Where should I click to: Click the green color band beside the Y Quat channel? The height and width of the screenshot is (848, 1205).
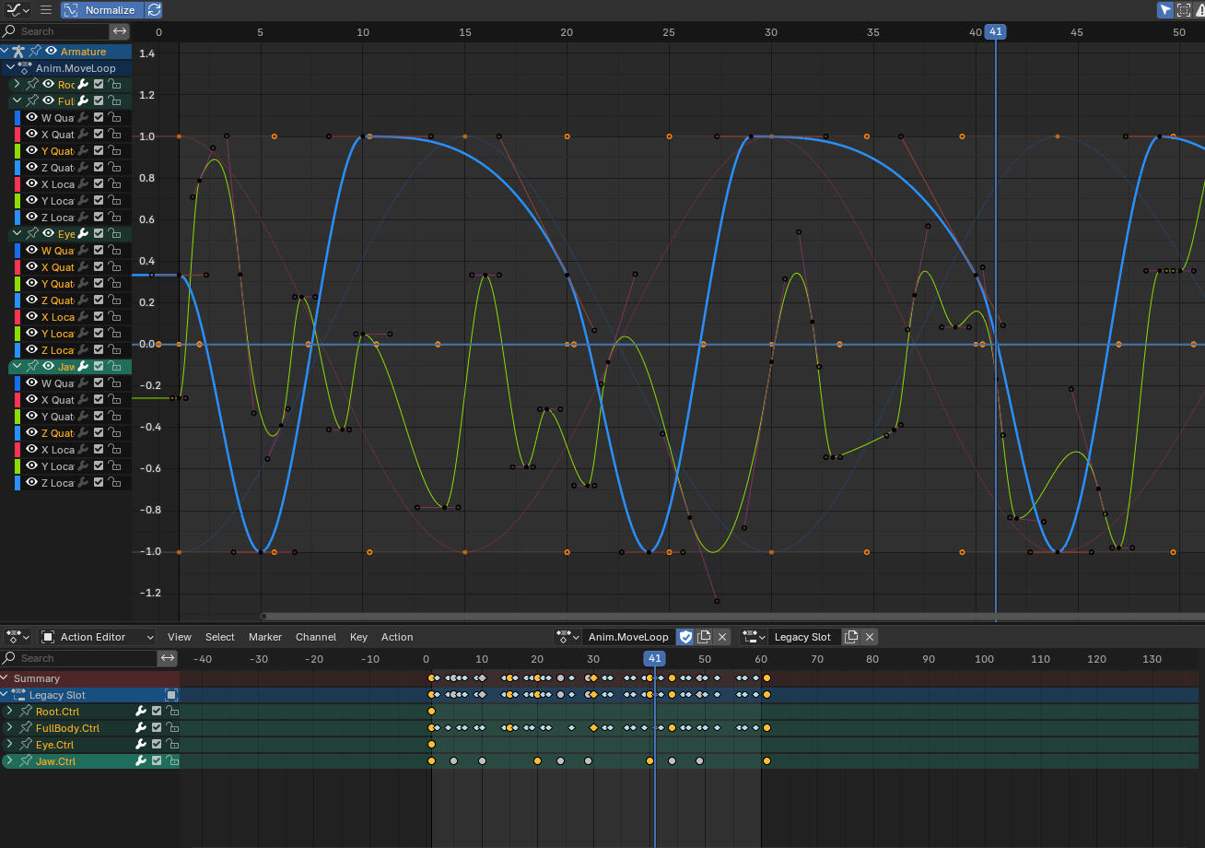pos(17,150)
